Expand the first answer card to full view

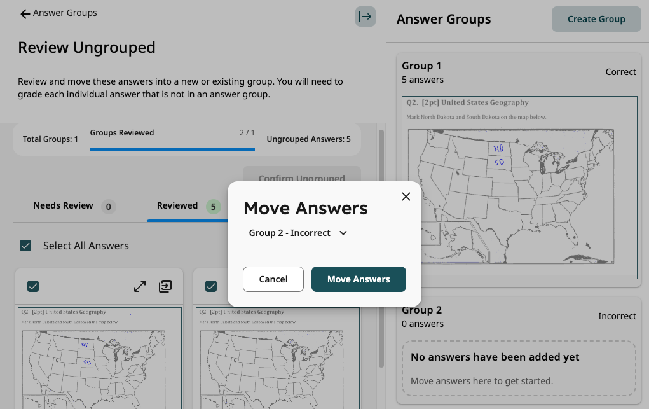click(140, 286)
